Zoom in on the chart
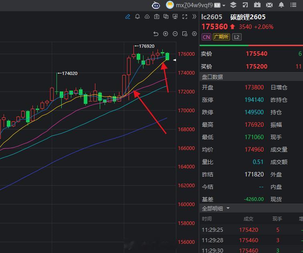 click(166, 34)
